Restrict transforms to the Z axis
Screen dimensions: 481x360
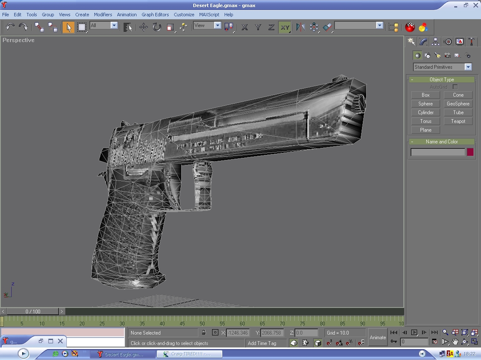[x=271, y=27]
